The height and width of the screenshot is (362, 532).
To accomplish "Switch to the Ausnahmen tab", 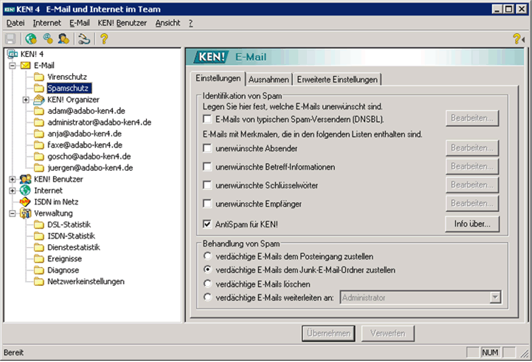I will click(269, 80).
